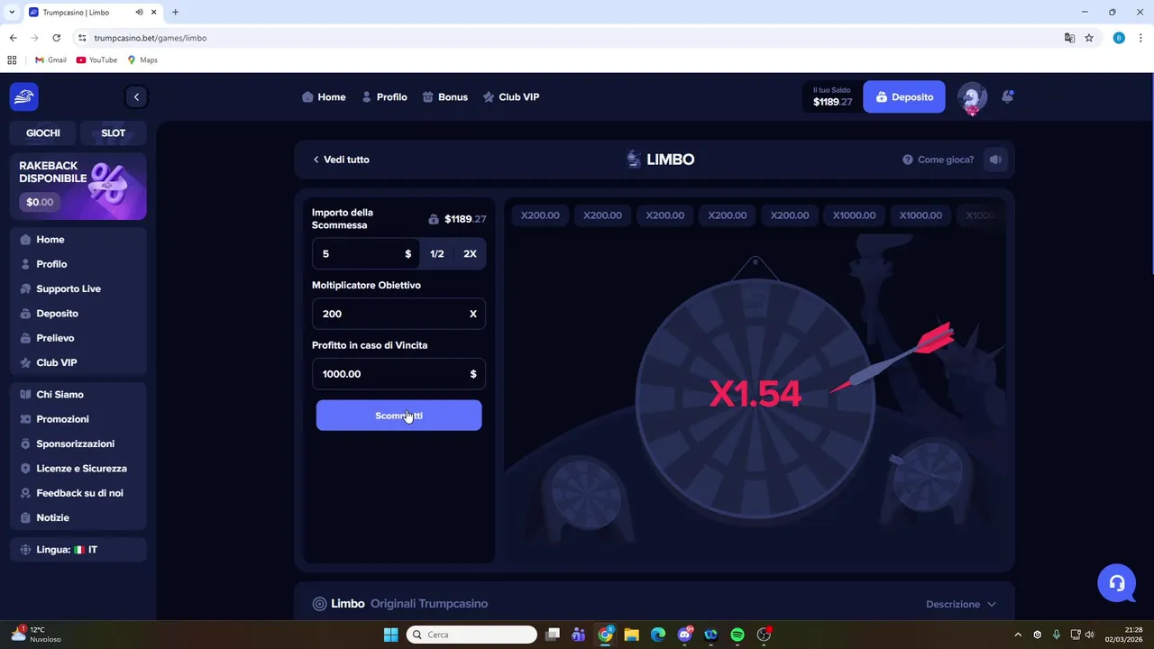Open the tab search dropdown arrow
The height and width of the screenshot is (649, 1154).
tap(12, 13)
